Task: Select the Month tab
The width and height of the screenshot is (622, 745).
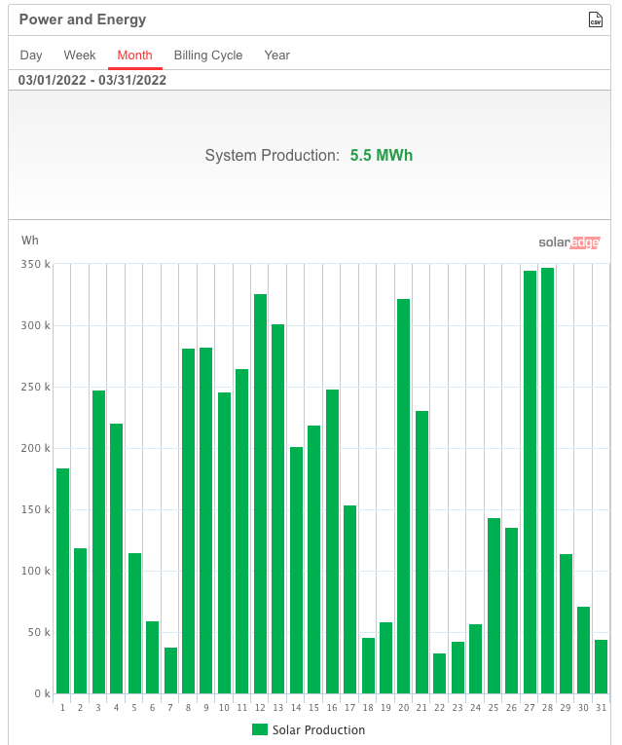Action: click(x=135, y=56)
